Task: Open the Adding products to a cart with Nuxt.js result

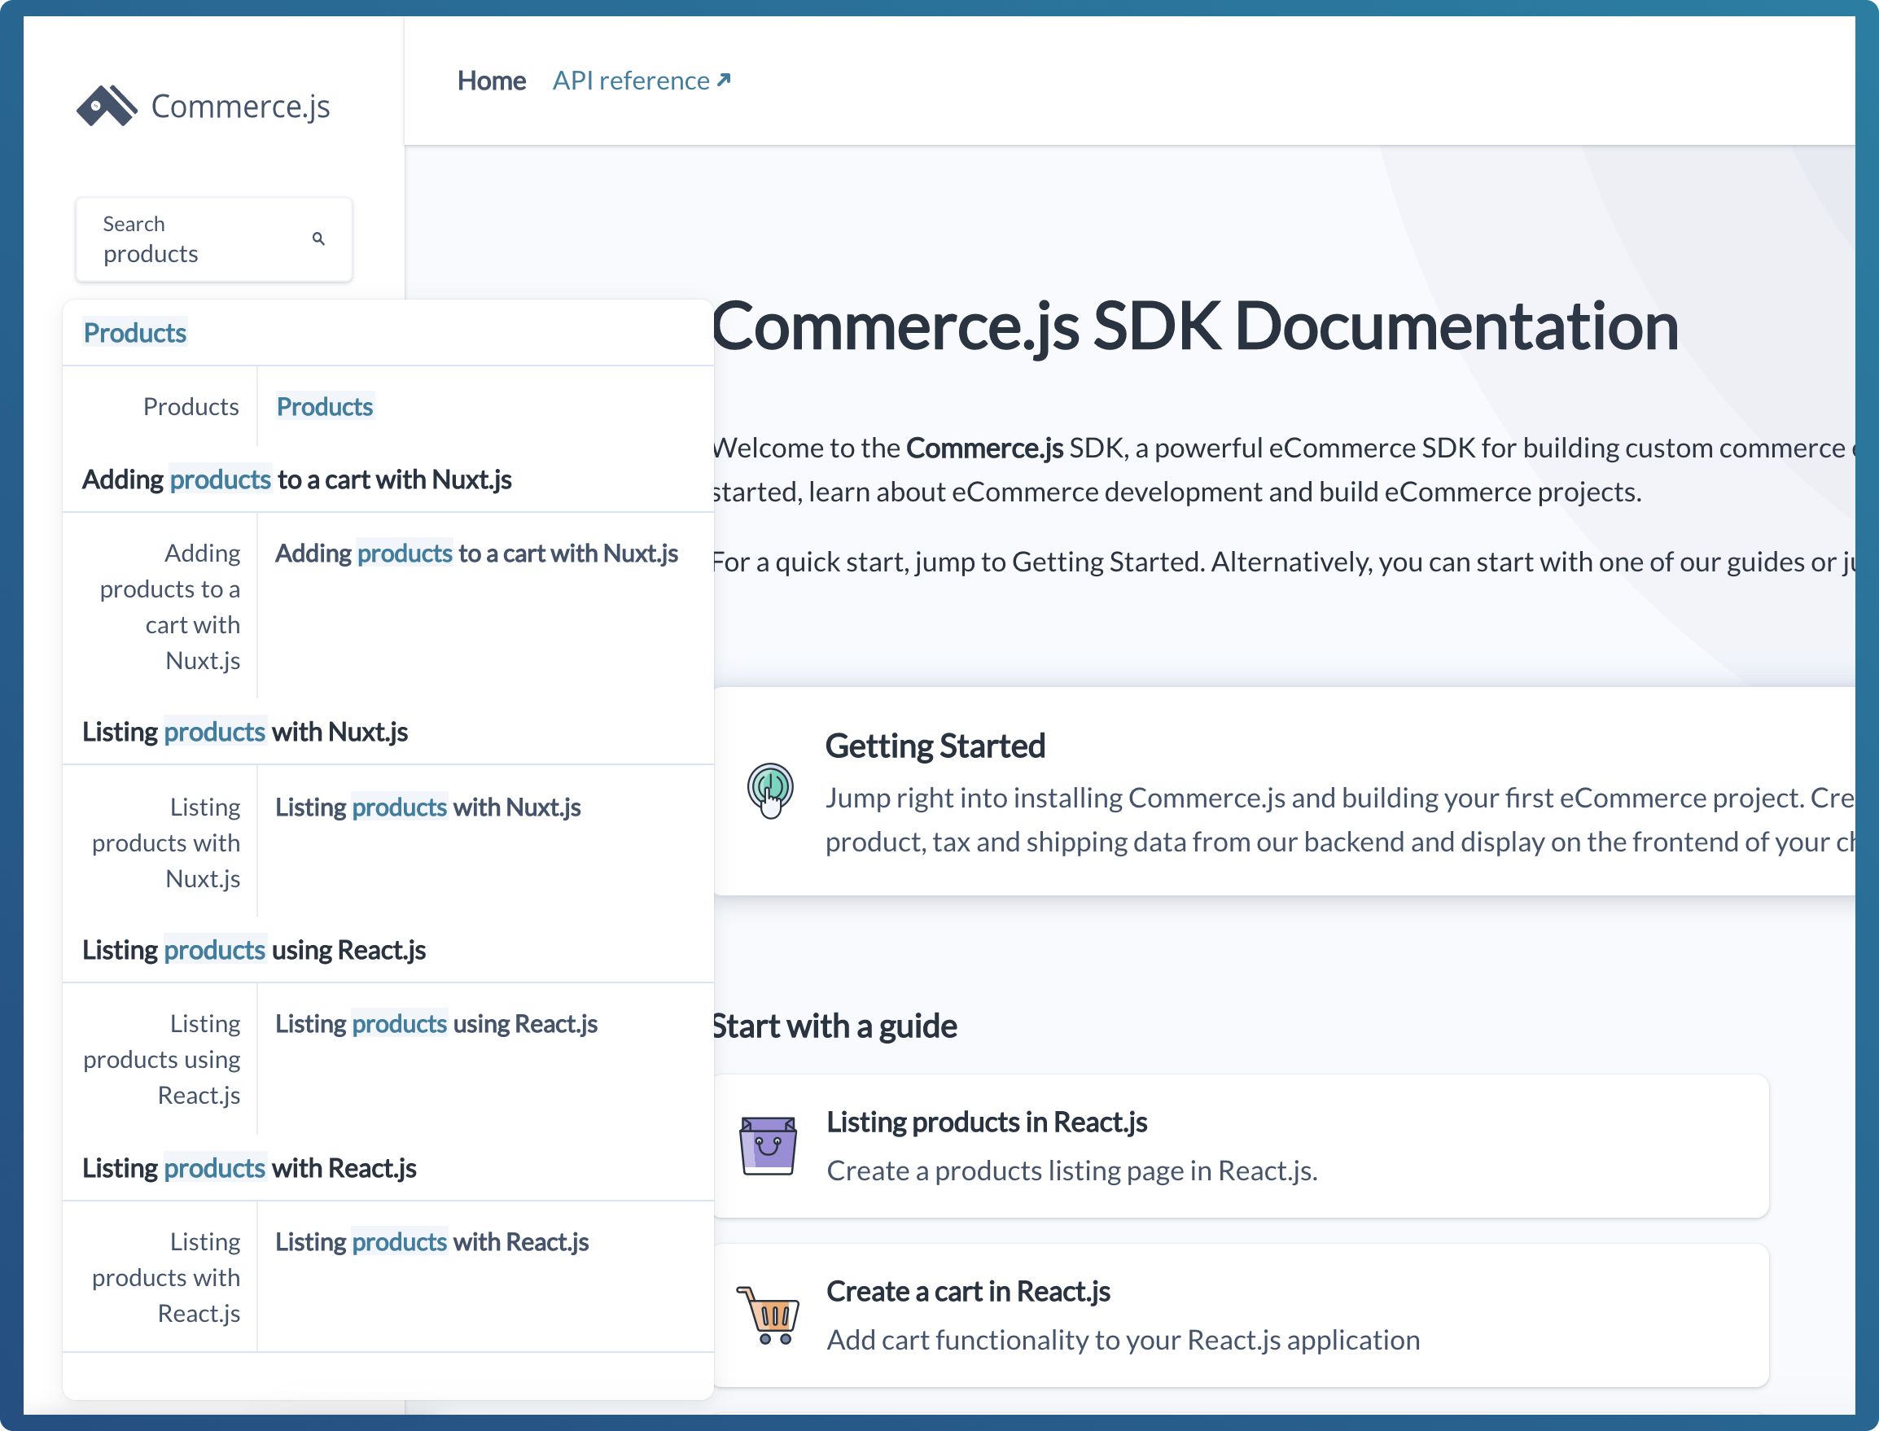Action: 476,554
